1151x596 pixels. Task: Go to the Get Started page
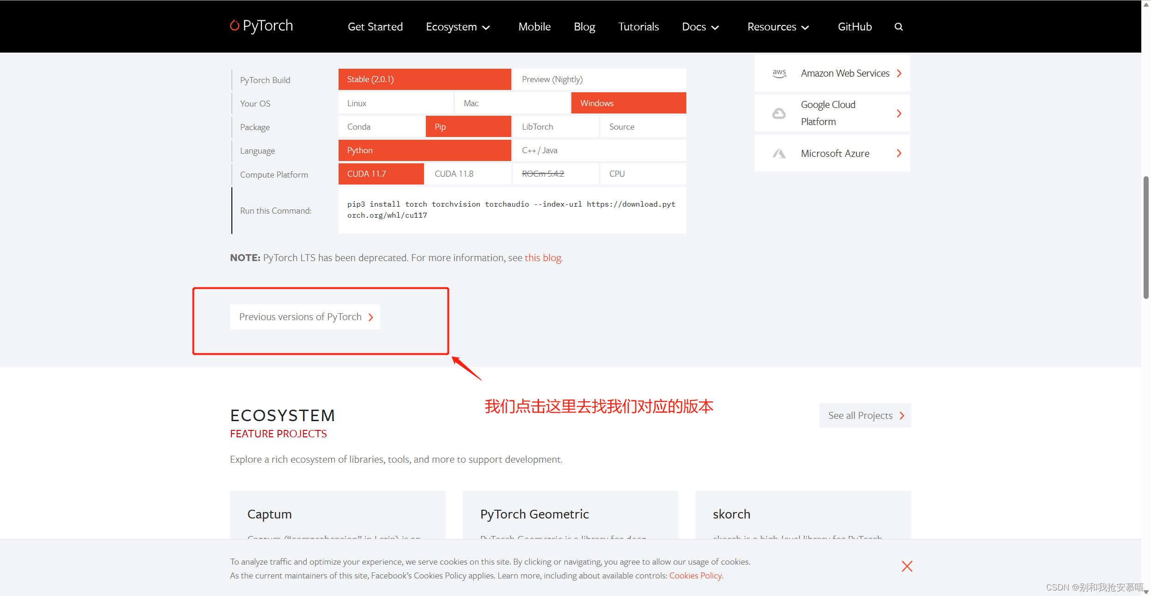click(x=375, y=27)
